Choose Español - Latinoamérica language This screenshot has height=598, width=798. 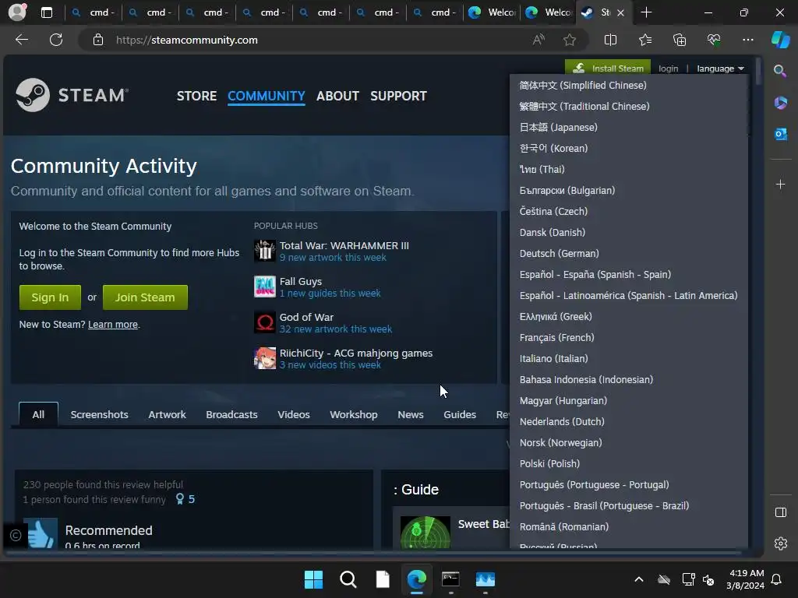(629, 295)
